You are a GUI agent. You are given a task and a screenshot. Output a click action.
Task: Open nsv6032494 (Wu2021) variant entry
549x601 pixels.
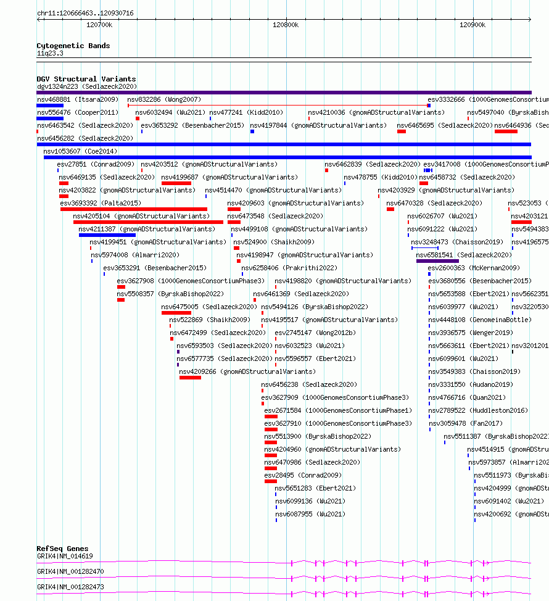(x=170, y=113)
